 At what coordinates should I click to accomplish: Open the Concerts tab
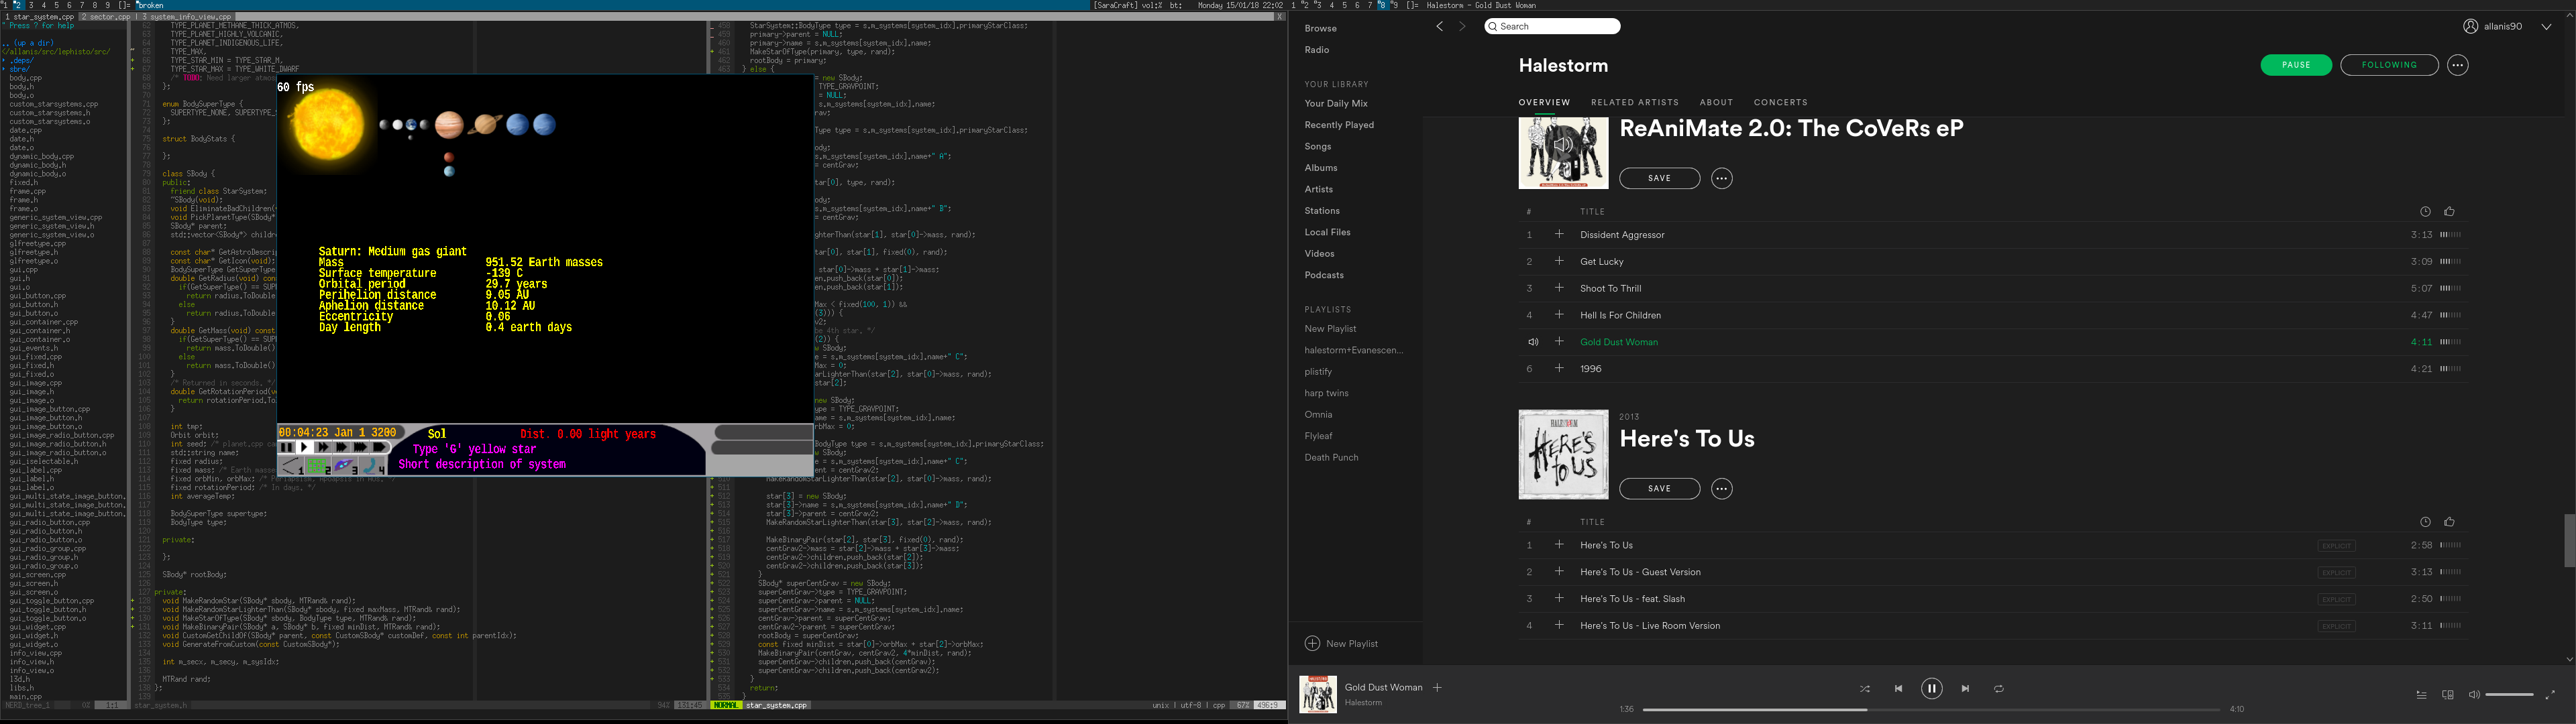coord(1780,102)
